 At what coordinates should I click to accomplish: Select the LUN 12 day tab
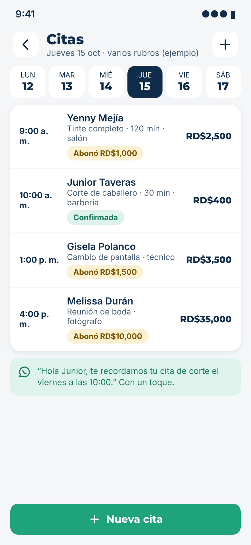(28, 82)
